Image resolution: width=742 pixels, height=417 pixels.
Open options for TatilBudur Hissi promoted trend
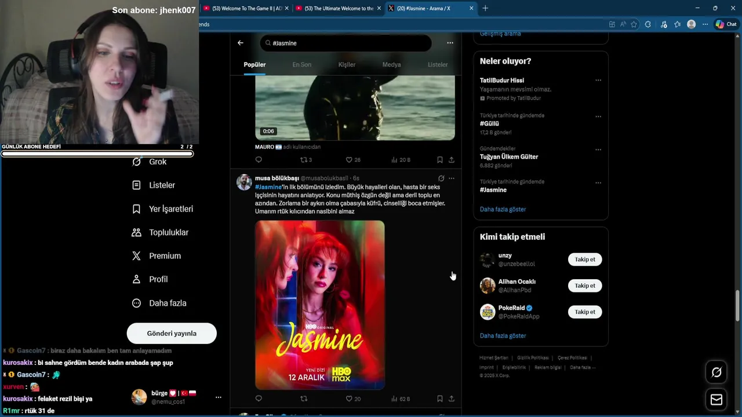pyautogui.click(x=598, y=81)
